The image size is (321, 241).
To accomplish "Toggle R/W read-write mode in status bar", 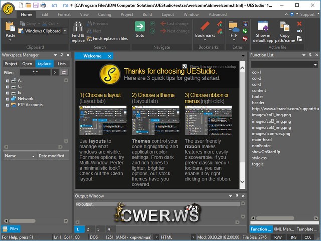I will coord(278,237).
